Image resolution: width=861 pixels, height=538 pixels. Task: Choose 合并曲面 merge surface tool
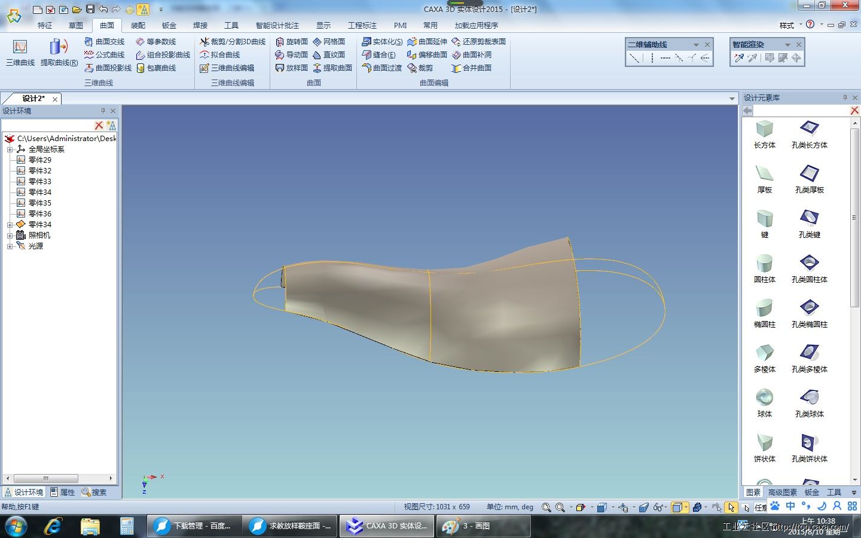pos(471,68)
